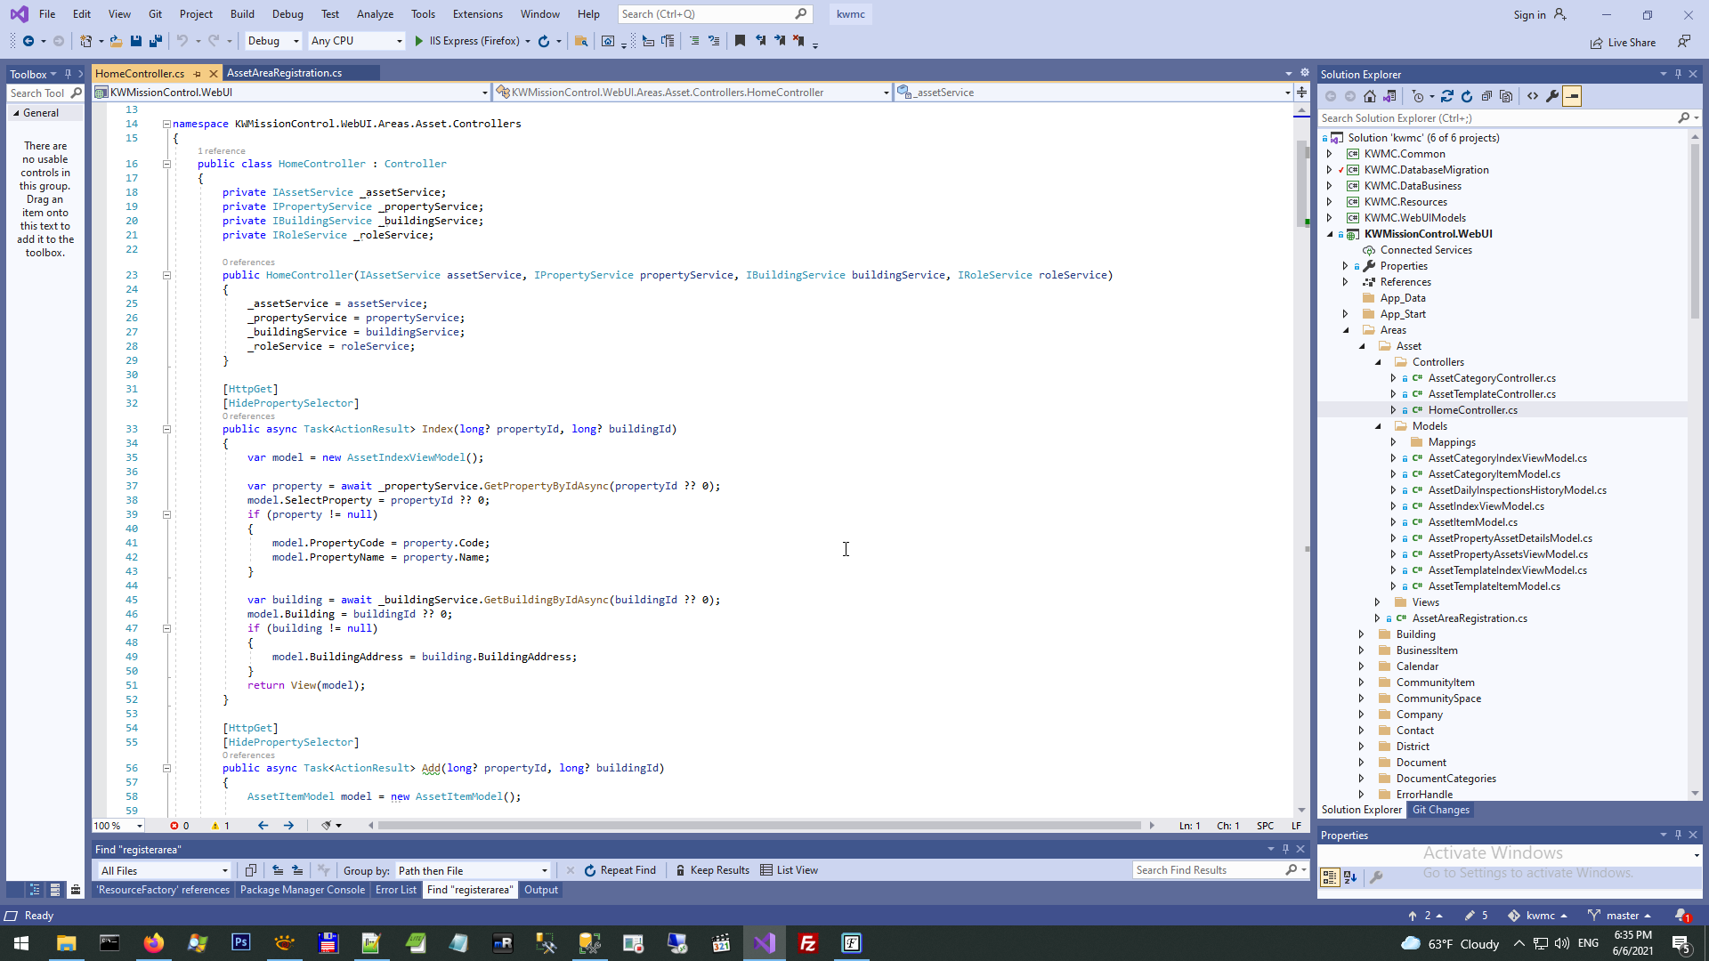The height and width of the screenshot is (961, 1709).
Task: Open Firefox from the Windows taskbar
Action: [x=153, y=943]
